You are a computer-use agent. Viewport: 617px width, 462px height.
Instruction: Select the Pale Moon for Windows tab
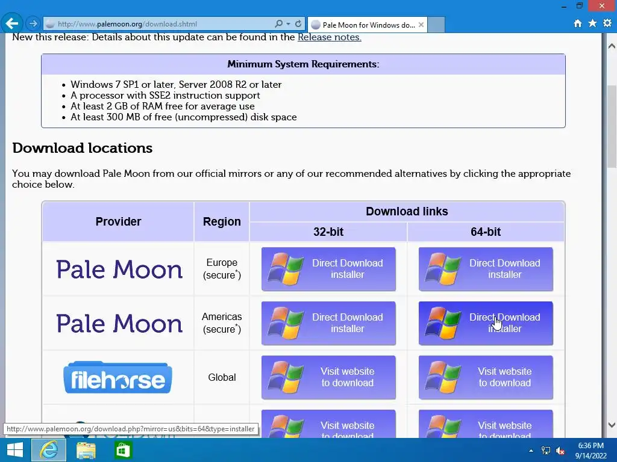(368, 25)
